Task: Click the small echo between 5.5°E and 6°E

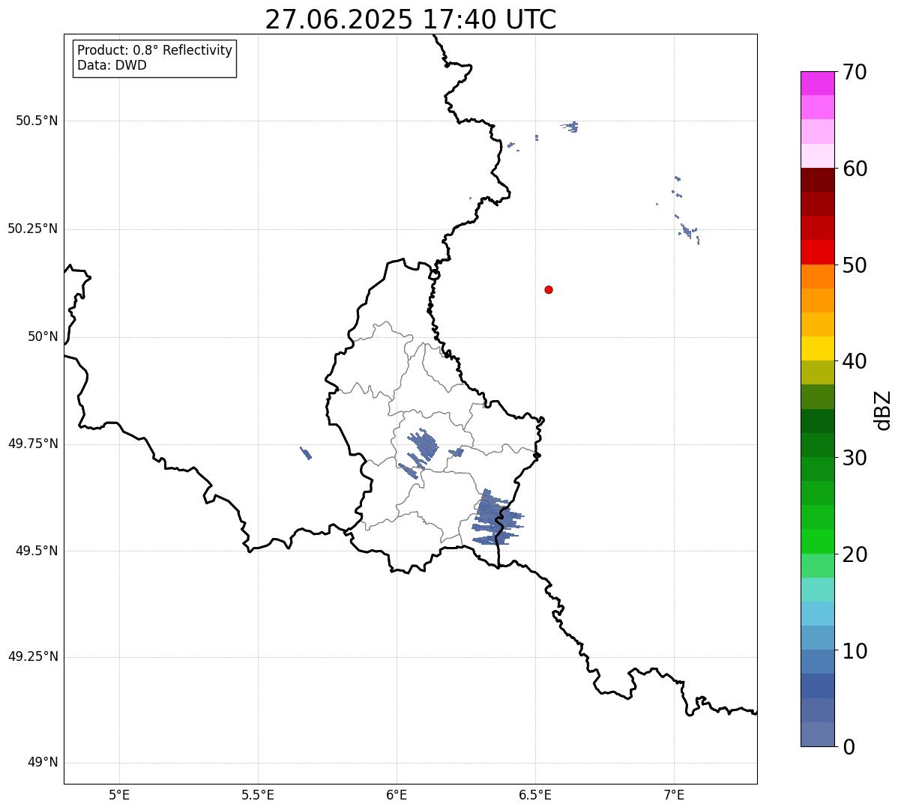Action: click(306, 453)
